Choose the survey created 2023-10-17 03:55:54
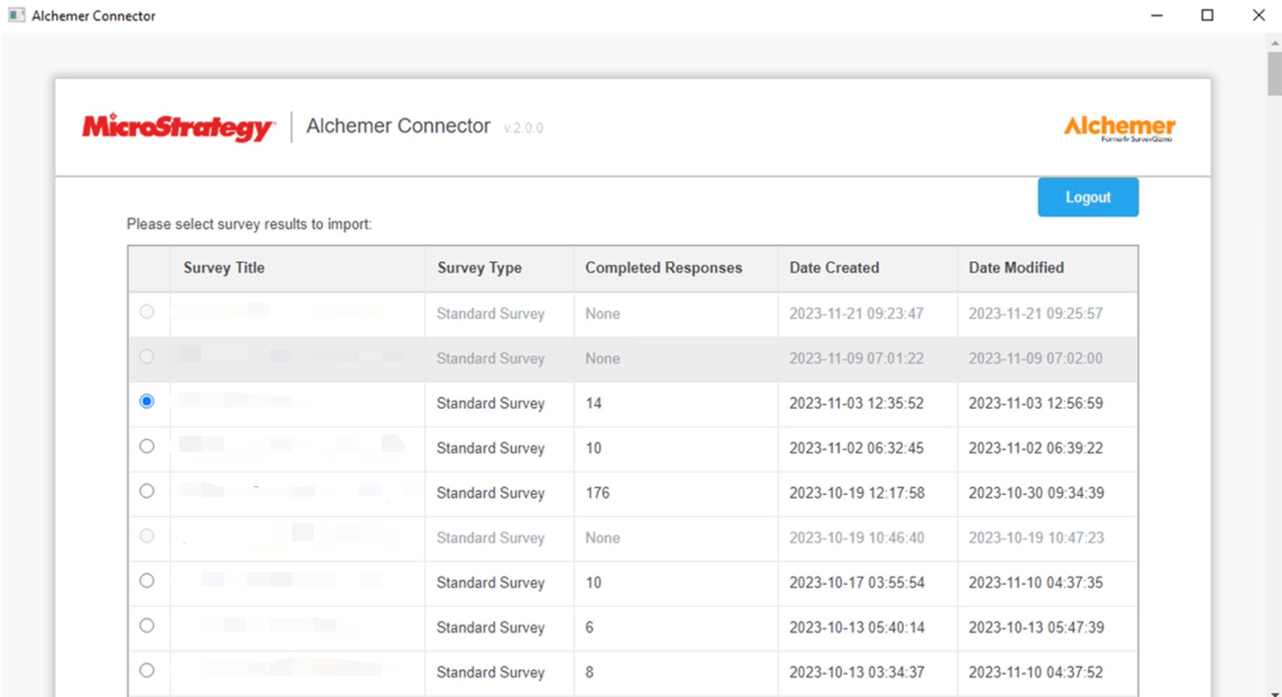The width and height of the screenshot is (1282, 697). tap(147, 581)
